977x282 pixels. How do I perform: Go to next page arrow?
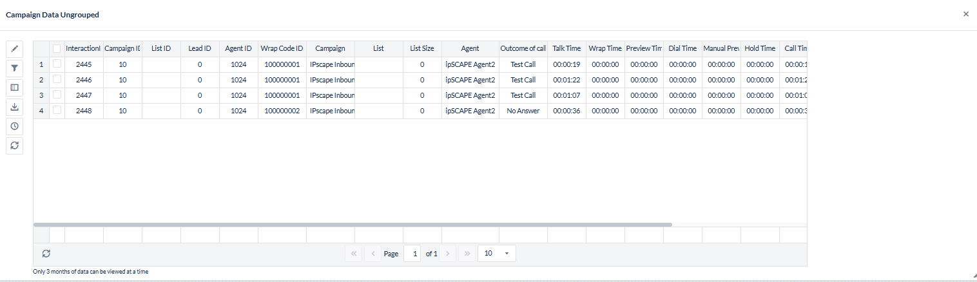448,254
